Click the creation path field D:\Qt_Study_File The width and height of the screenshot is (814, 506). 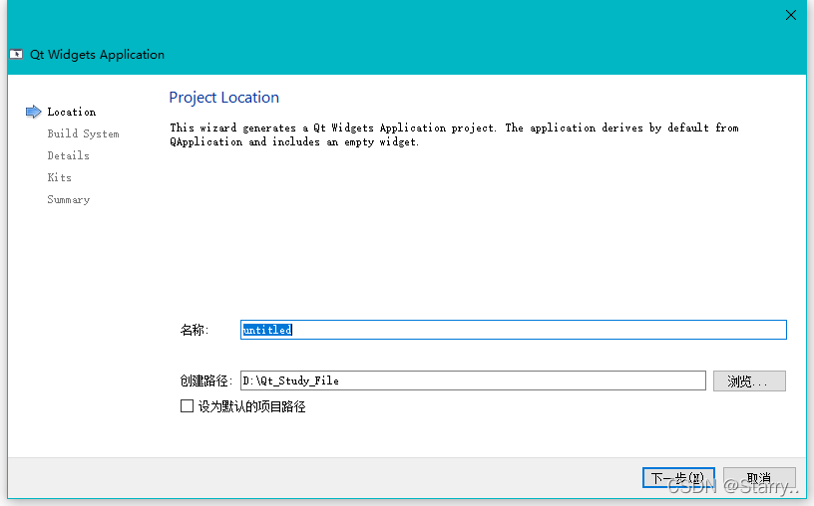pos(473,380)
